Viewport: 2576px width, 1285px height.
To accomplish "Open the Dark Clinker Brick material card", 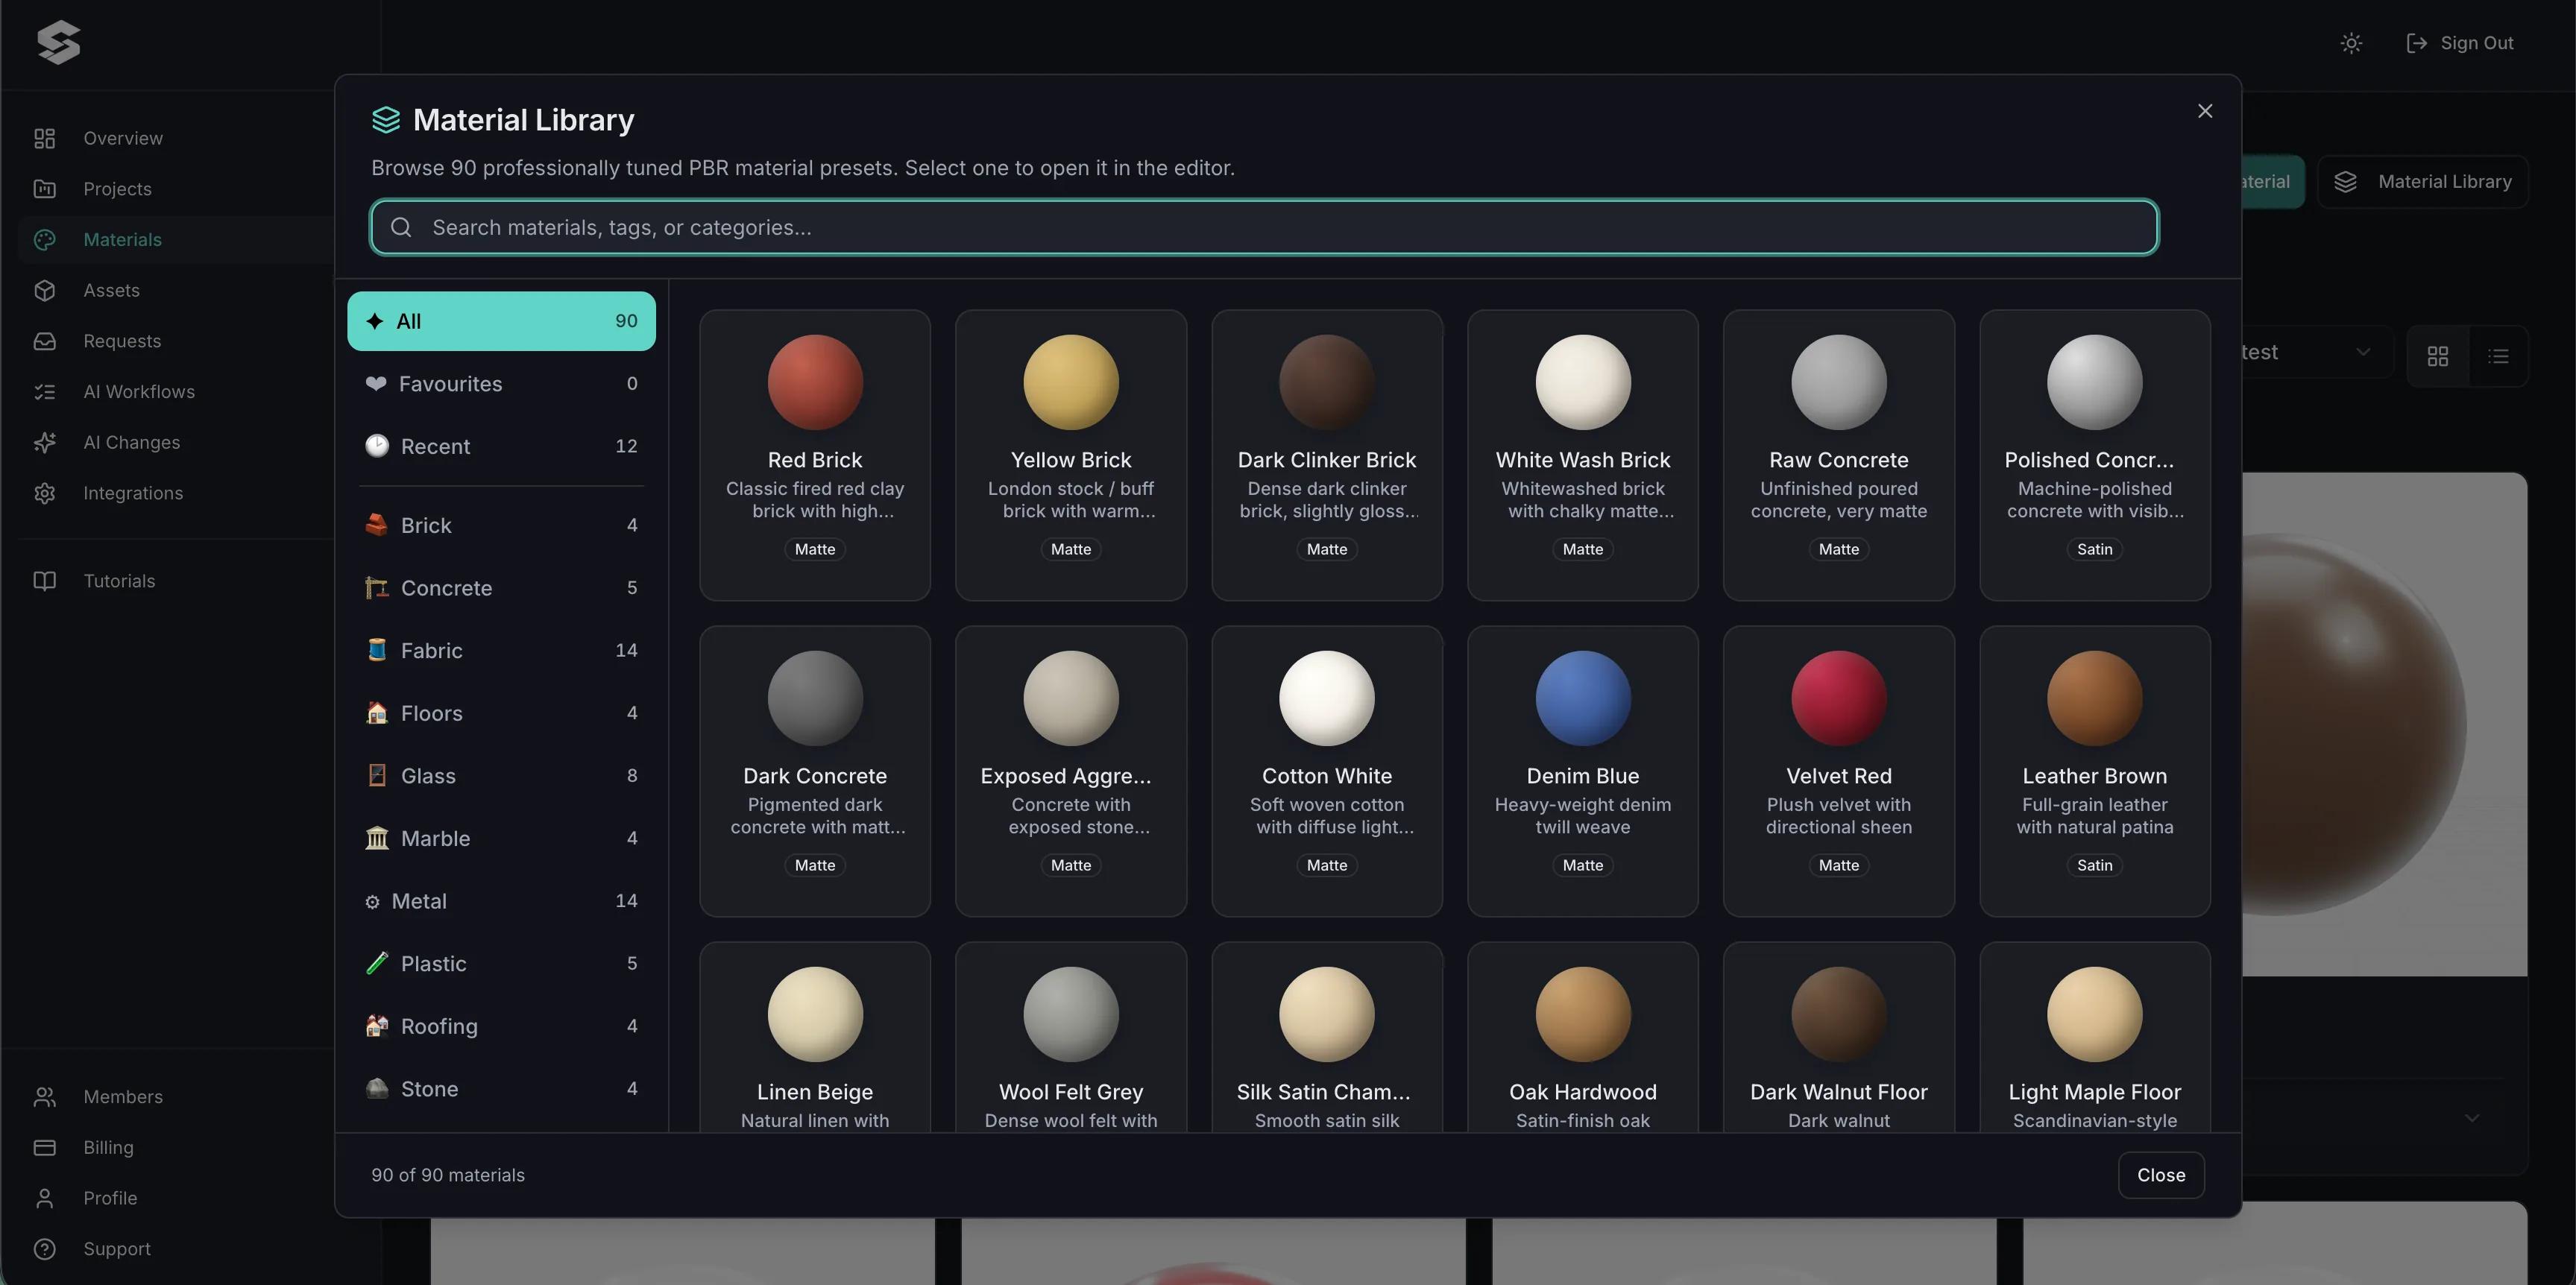I will [x=1327, y=455].
